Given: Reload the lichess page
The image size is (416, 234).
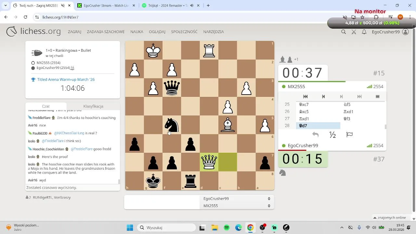Looking at the screenshot, I should pos(25,17).
